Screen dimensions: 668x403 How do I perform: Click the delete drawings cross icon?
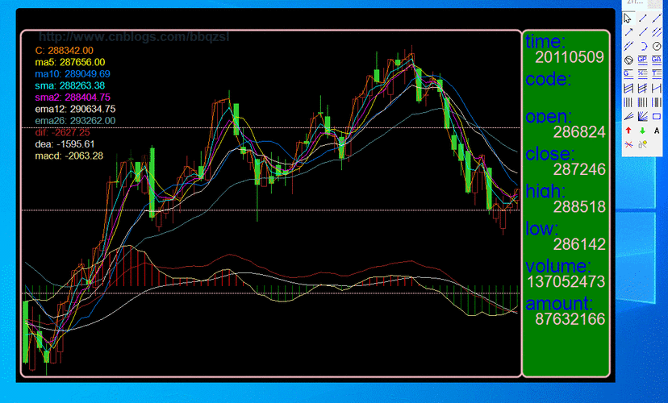(628, 144)
